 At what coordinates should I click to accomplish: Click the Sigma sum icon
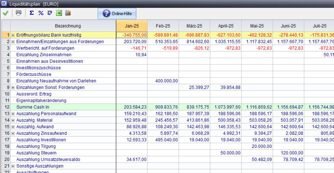32,13
